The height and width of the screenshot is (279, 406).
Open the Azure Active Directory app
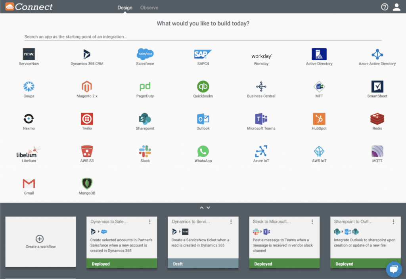[x=377, y=54]
